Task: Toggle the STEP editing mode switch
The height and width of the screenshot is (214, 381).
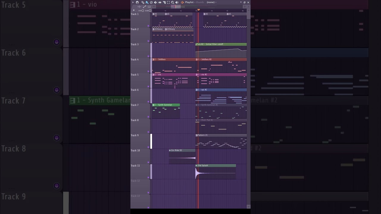Action: [x=143, y=11]
